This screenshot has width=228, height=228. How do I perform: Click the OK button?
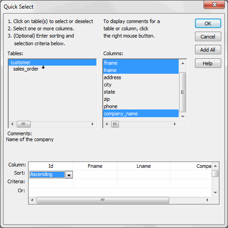[208, 24]
